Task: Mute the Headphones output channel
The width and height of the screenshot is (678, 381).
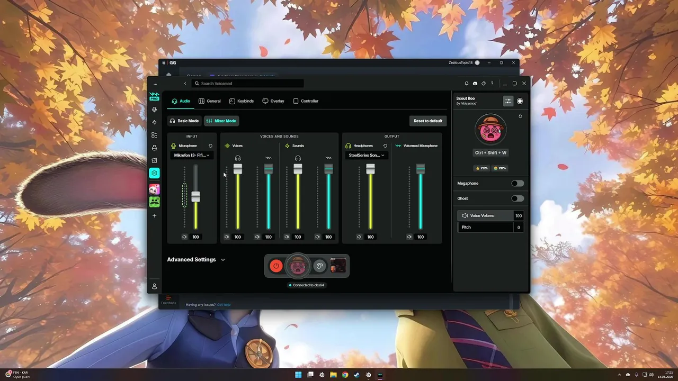Action: pos(359,237)
